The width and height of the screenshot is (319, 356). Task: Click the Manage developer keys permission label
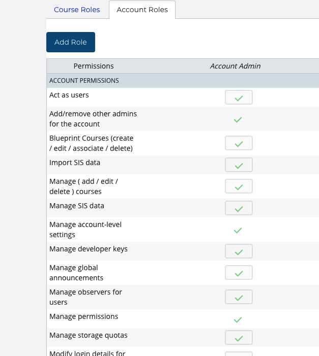coord(89,249)
